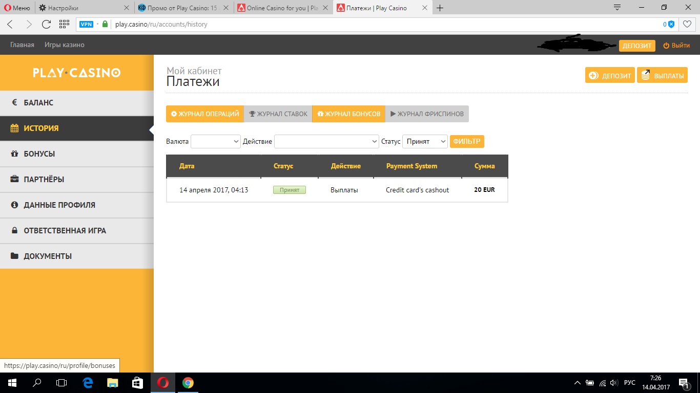
Task: Show site security info via lock icon
Action: 105,24
